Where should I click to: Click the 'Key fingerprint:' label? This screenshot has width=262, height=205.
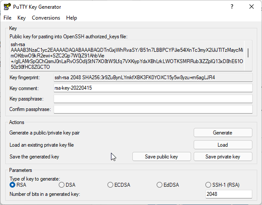pos(25,77)
